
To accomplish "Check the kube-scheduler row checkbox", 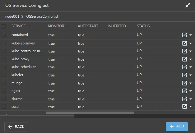I will coord(4,67).
